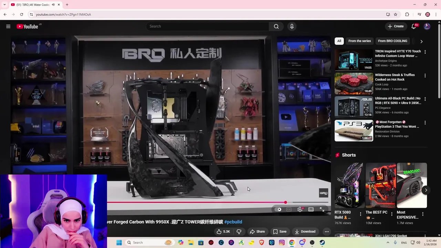
Task: Click the search magnifier button
Action: (276, 27)
